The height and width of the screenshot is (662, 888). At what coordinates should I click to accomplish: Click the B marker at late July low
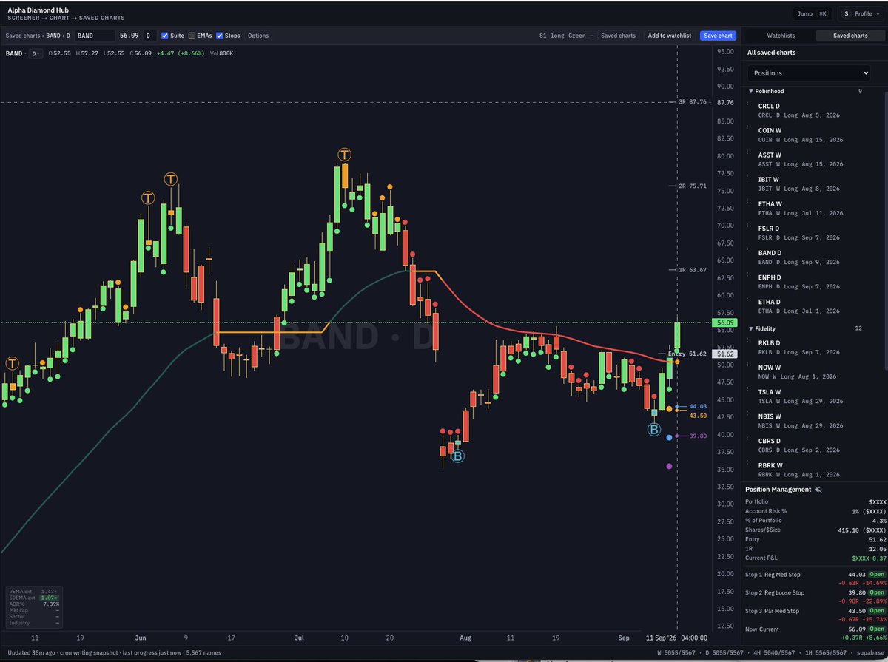457,456
